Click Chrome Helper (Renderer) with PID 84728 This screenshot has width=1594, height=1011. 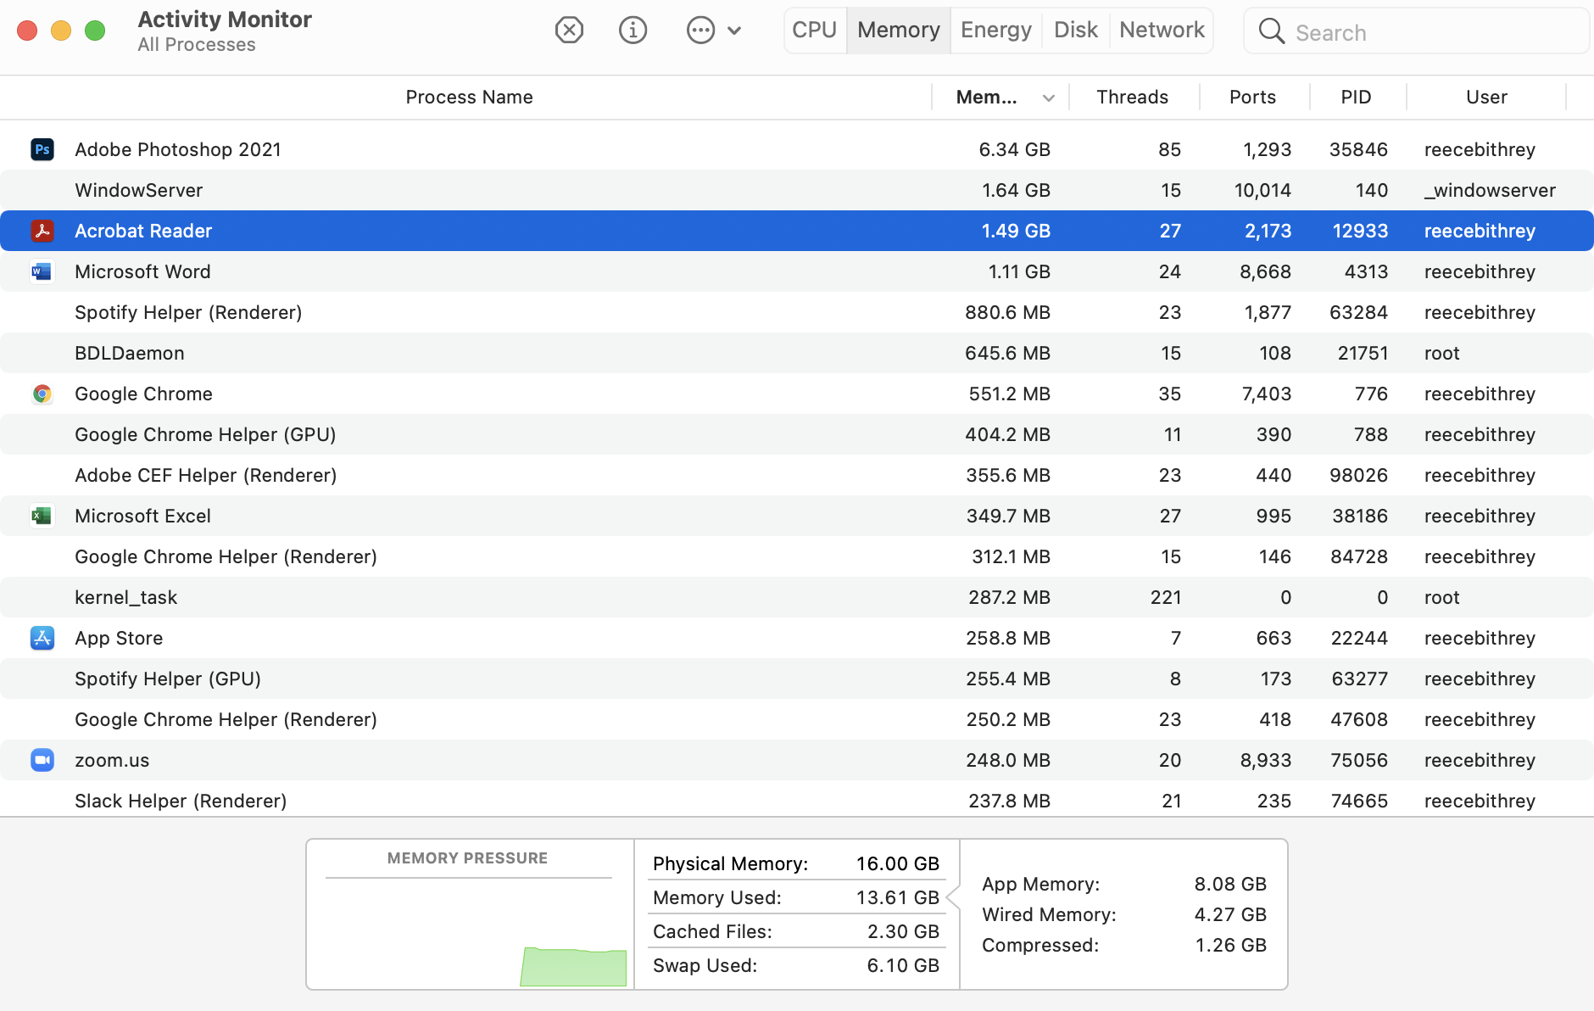797,556
